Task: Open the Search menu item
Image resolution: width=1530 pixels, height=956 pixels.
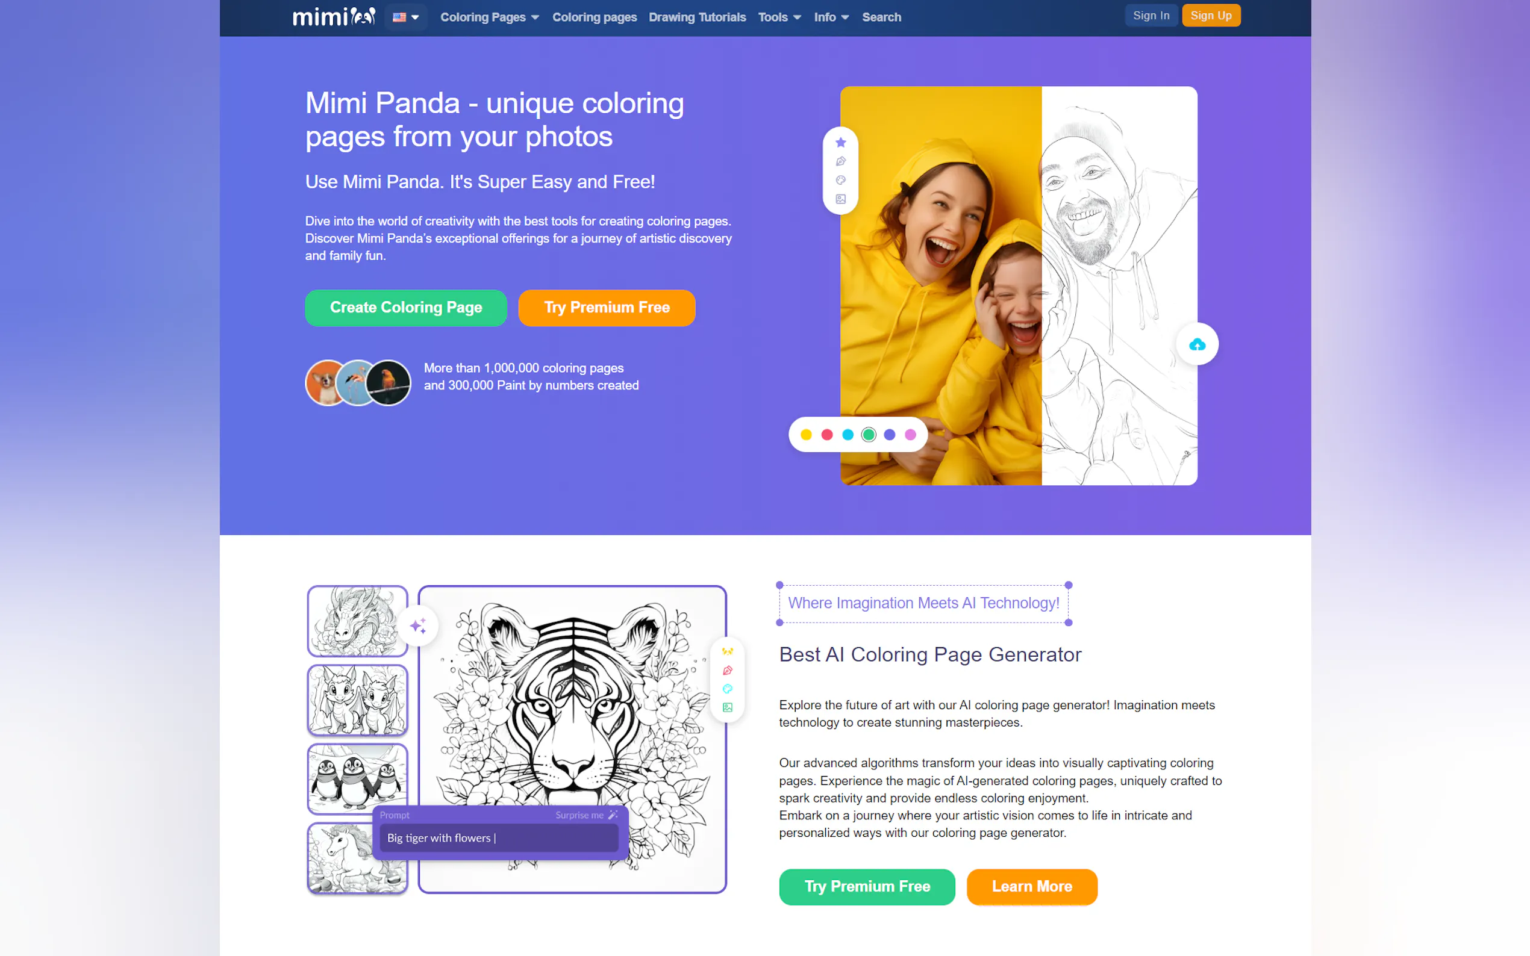Action: coord(881,17)
